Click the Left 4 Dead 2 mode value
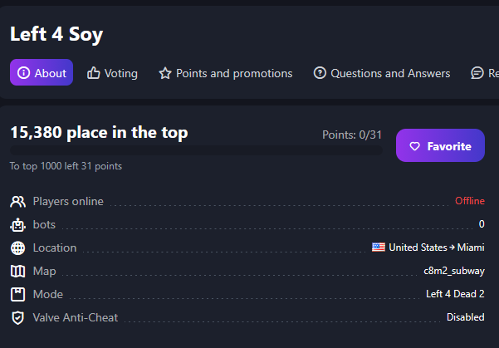 point(455,294)
